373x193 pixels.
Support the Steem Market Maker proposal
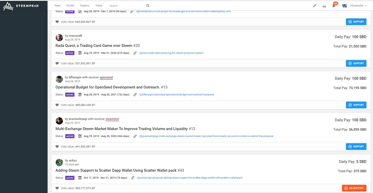coord(356,146)
